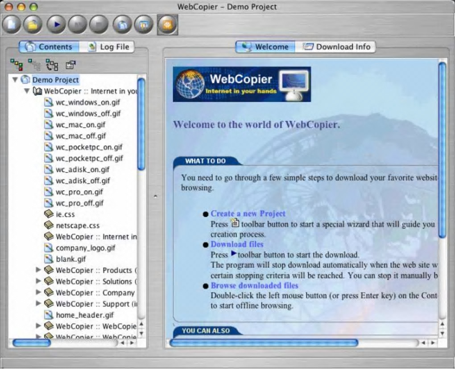Image resolution: width=455 pixels, height=369 pixels.
Task: Expand the WebCopier :: Company node
Action: 38,292
